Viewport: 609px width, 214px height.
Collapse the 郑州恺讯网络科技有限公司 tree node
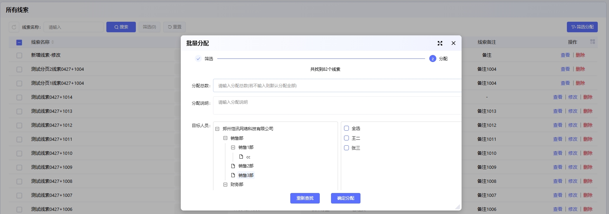(x=217, y=129)
